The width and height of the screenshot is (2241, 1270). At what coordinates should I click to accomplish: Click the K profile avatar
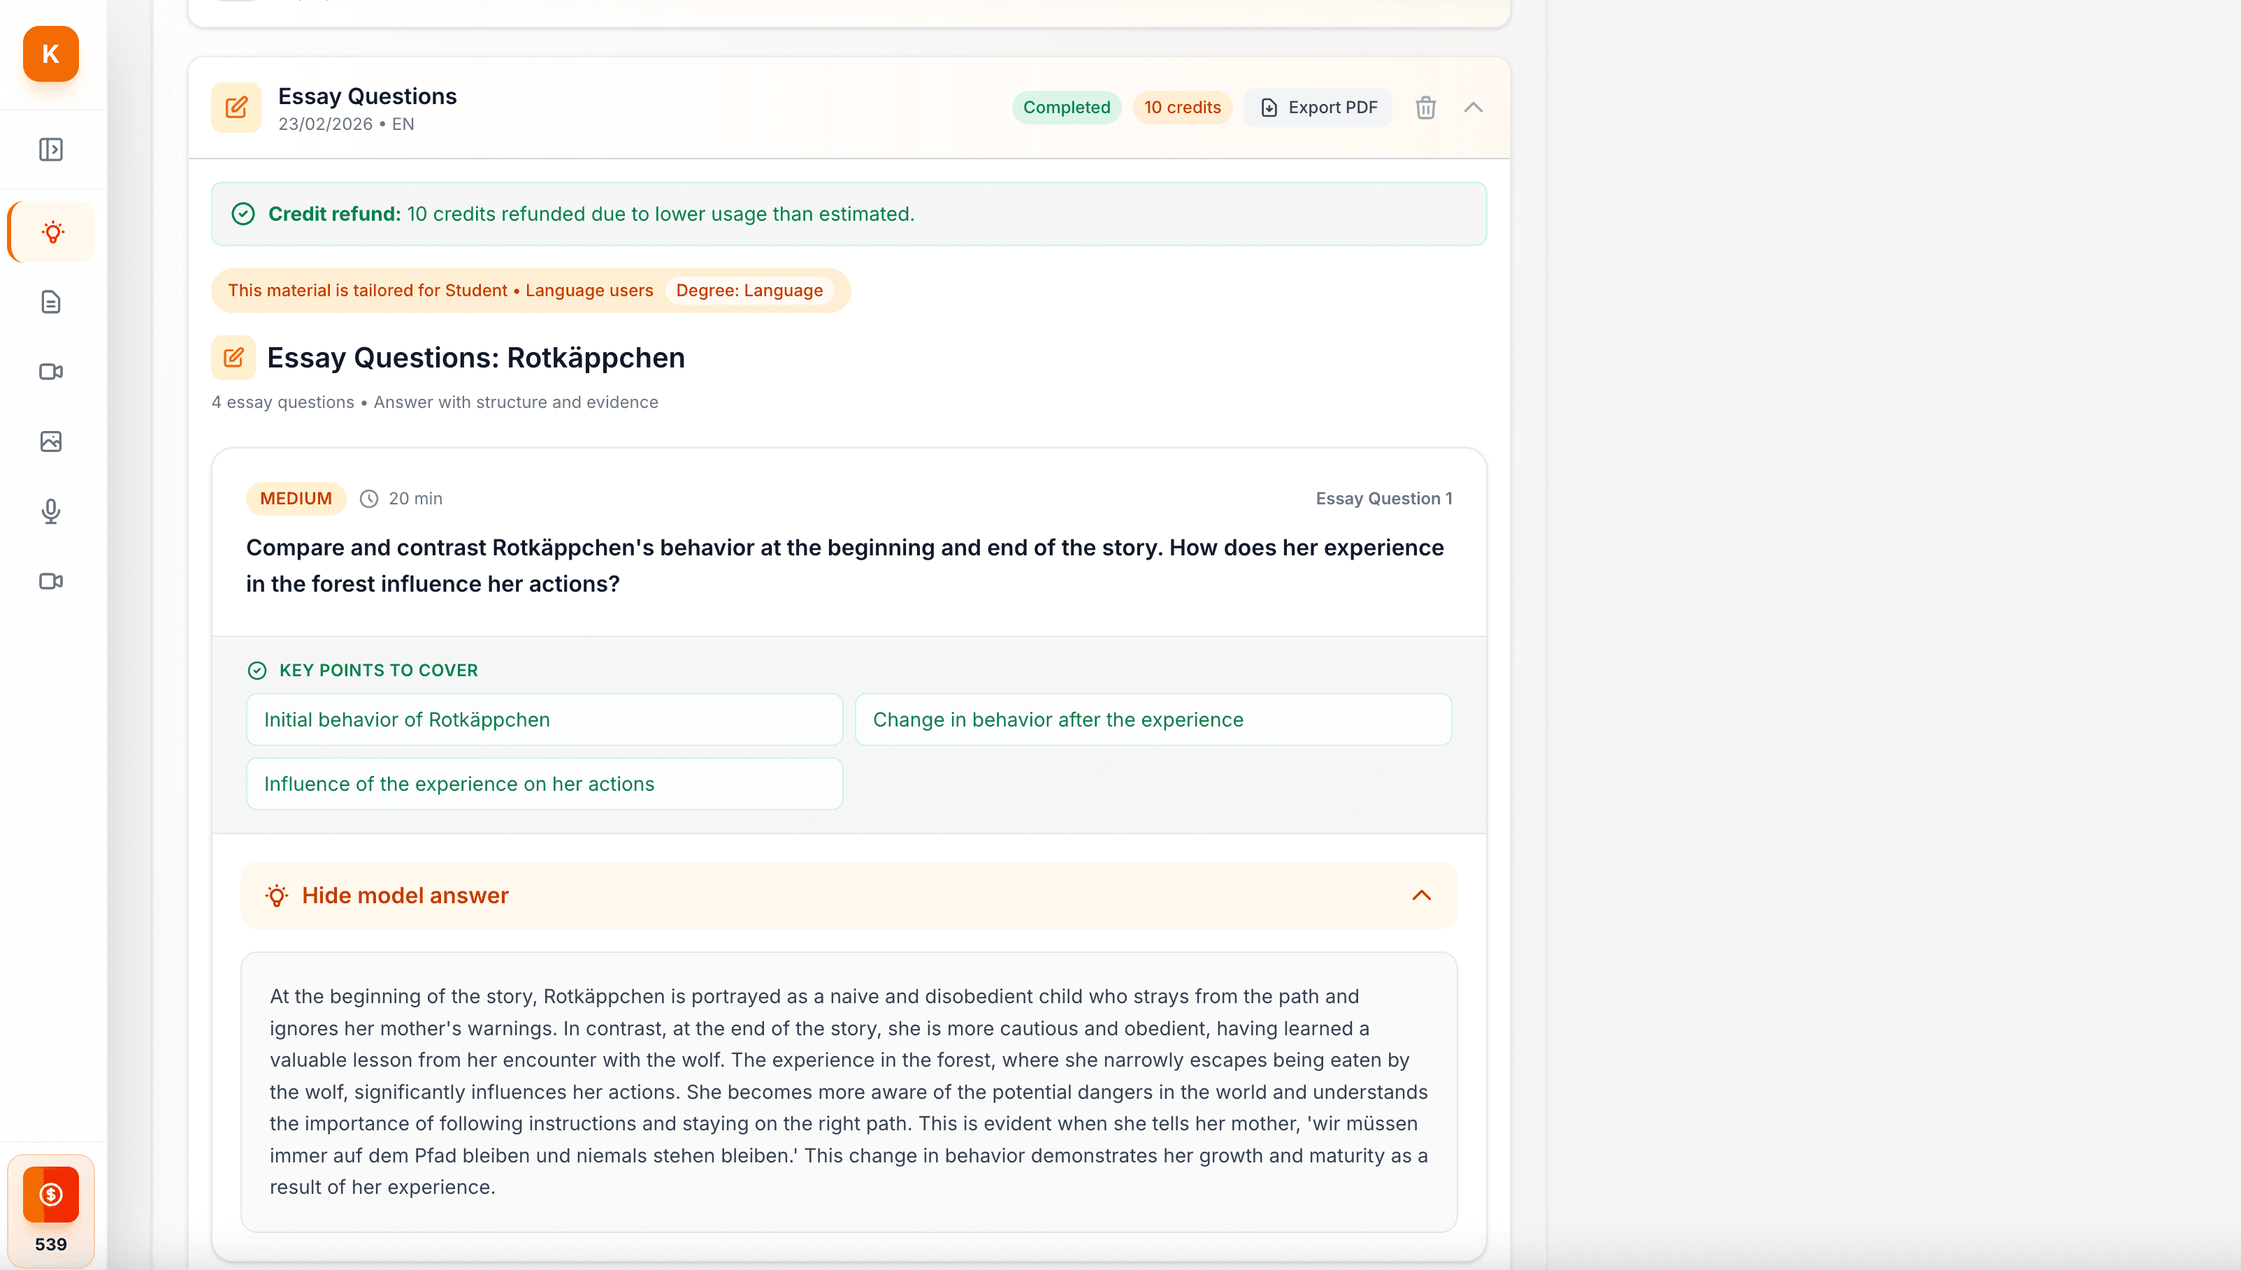tap(50, 54)
